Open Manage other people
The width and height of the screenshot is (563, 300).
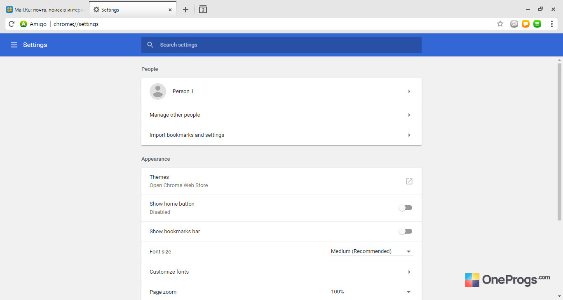(x=281, y=115)
